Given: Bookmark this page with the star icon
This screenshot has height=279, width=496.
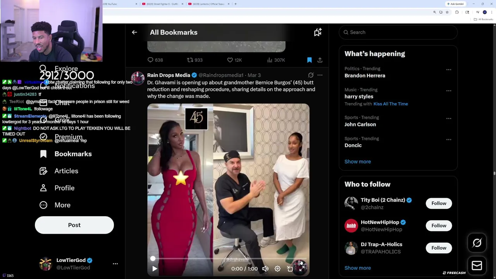Looking at the screenshot, I should point(447,12).
